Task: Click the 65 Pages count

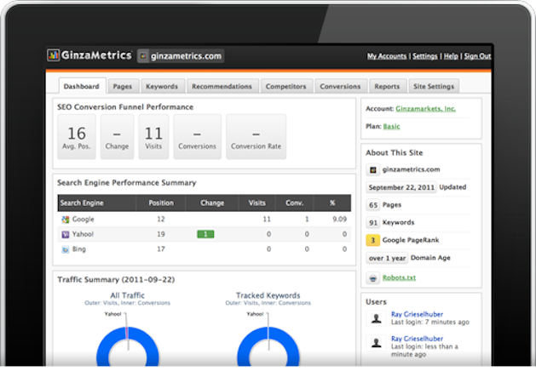Action: tap(373, 205)
